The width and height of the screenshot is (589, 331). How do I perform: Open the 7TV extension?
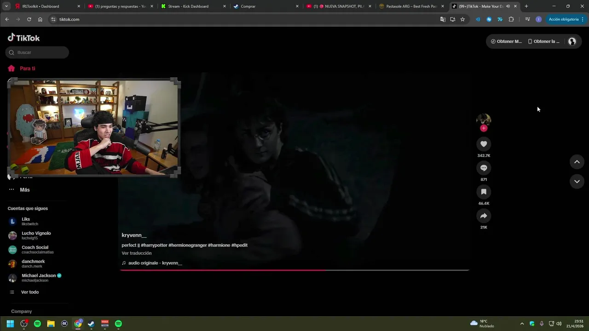(x=500, y=19)
